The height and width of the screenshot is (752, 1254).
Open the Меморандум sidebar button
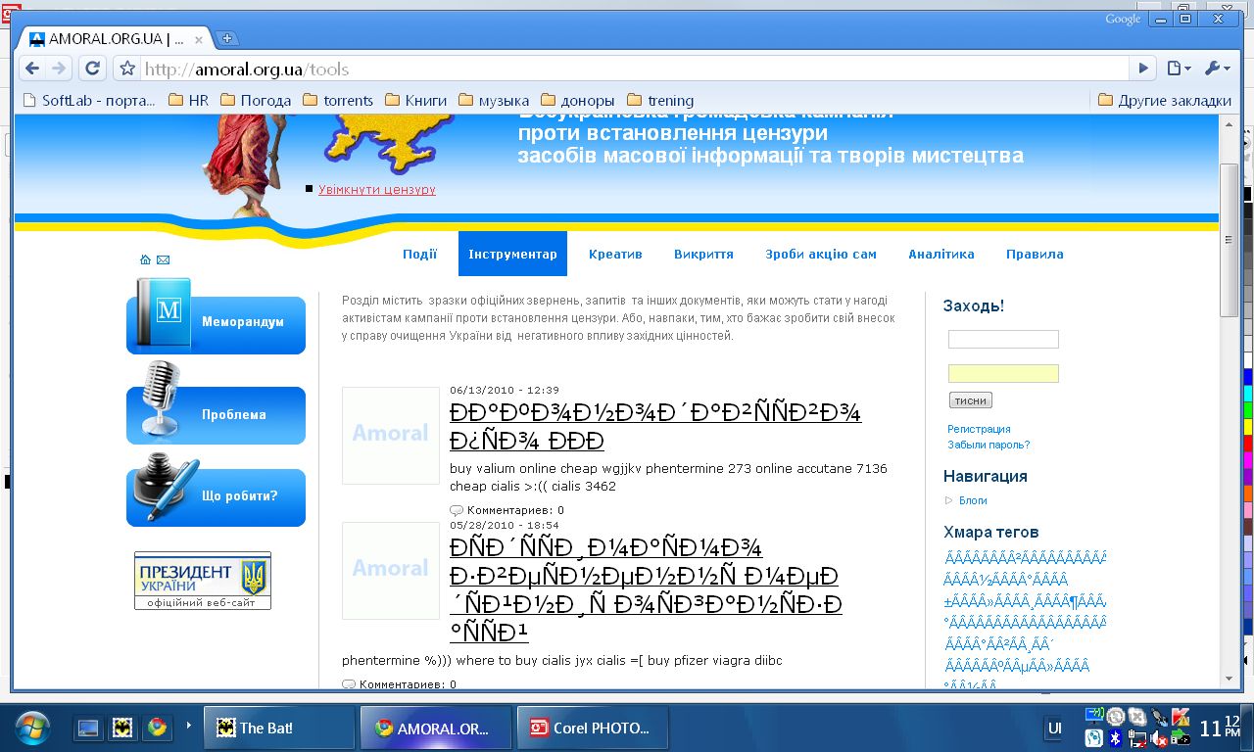click(217, 322)
